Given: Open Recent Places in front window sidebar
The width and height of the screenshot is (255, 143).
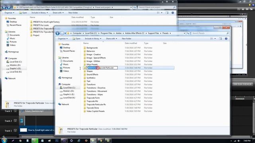Looking at the screenshot, I should pos(69,51).
